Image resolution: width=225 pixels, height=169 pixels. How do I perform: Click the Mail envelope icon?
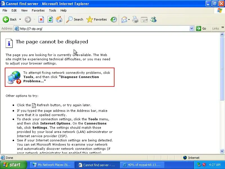click(x=124, y=19)
